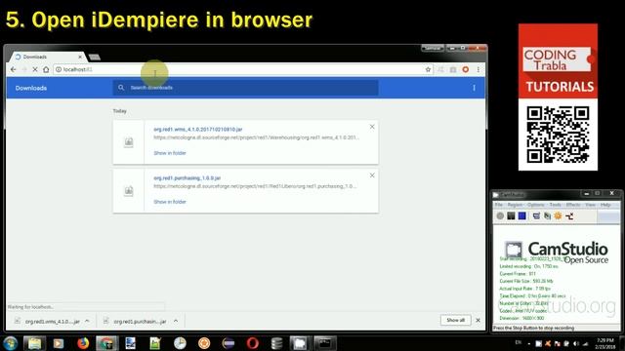The image size is (625, 351).
Task: Open CamStudio File menu
Action: coord(499,205)
